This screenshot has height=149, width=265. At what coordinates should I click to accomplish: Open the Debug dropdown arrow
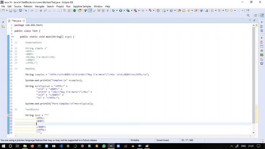(x=117, y=11)
